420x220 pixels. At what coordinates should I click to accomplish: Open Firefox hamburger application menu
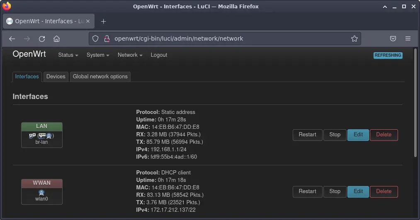pyautogui.click(x=408, y=39)
